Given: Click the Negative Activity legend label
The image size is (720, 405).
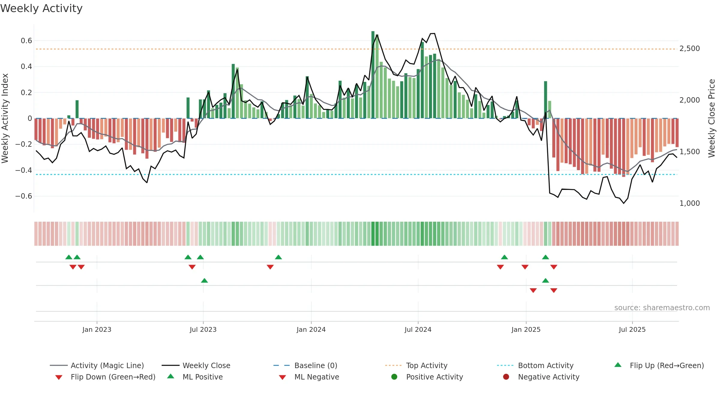Looking at the screenshot, I should click(x=549, y=377).
